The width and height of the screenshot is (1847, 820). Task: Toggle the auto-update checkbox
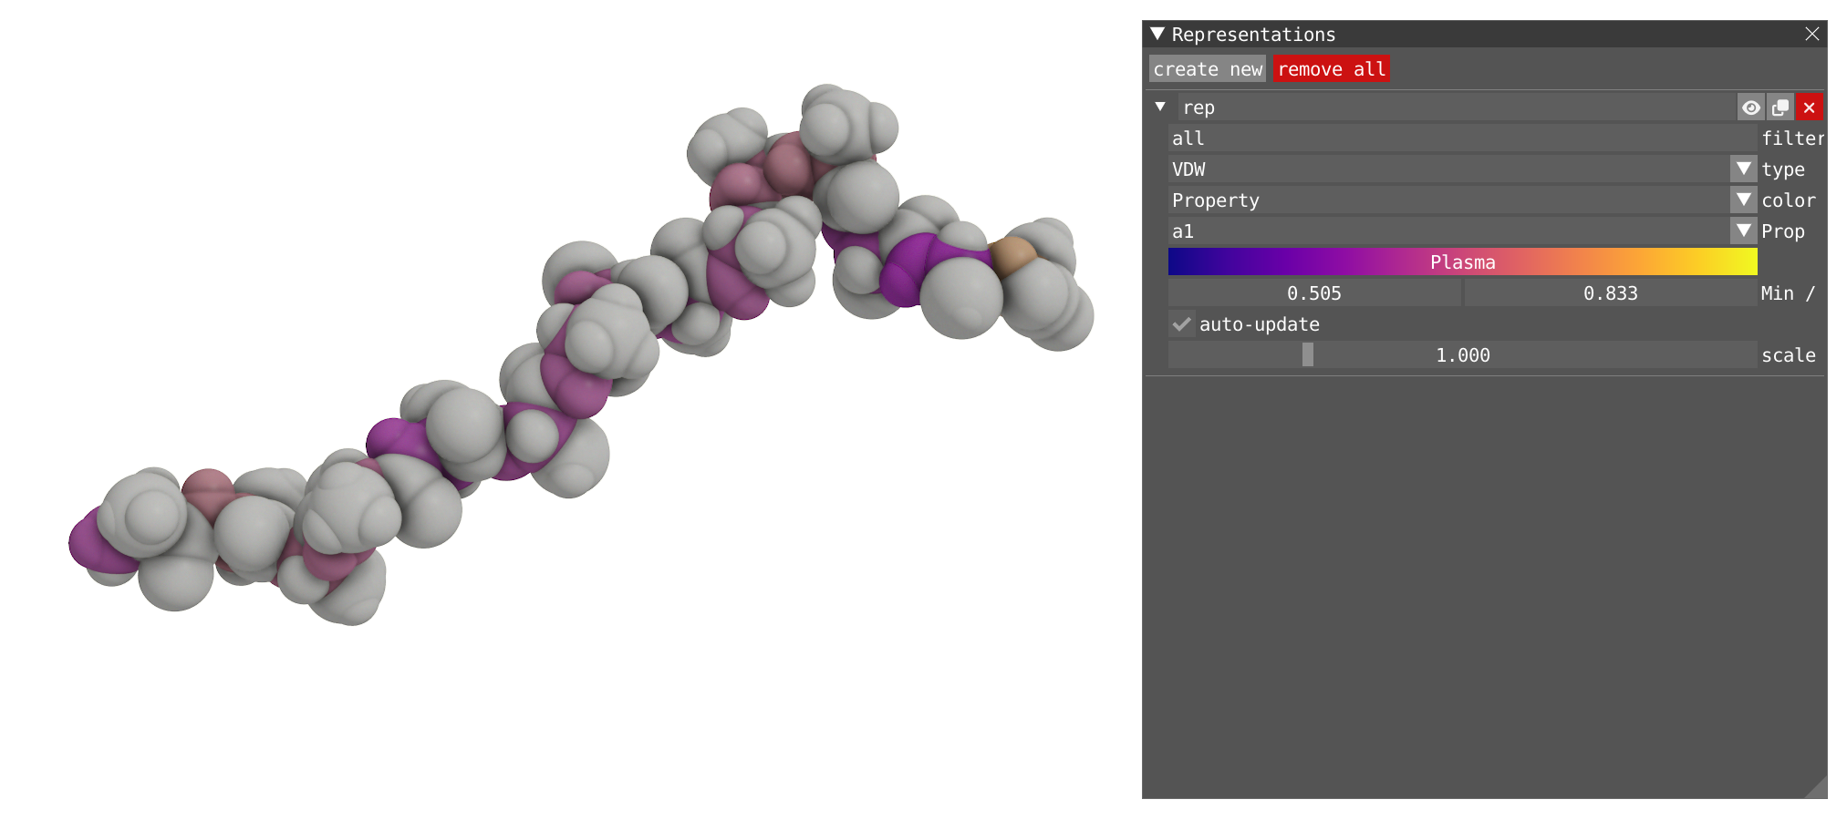(1181, 324)
